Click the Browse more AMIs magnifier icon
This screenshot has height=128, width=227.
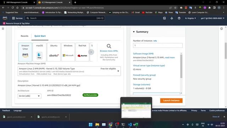(x=109, y=46)
